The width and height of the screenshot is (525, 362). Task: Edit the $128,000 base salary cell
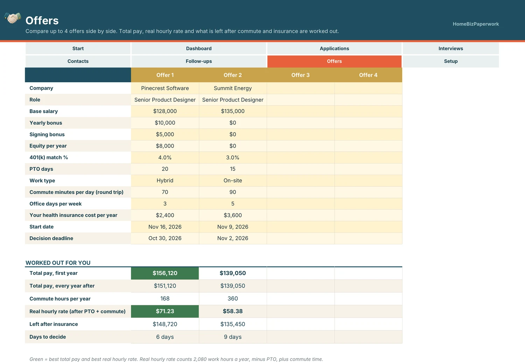point(165,111)
